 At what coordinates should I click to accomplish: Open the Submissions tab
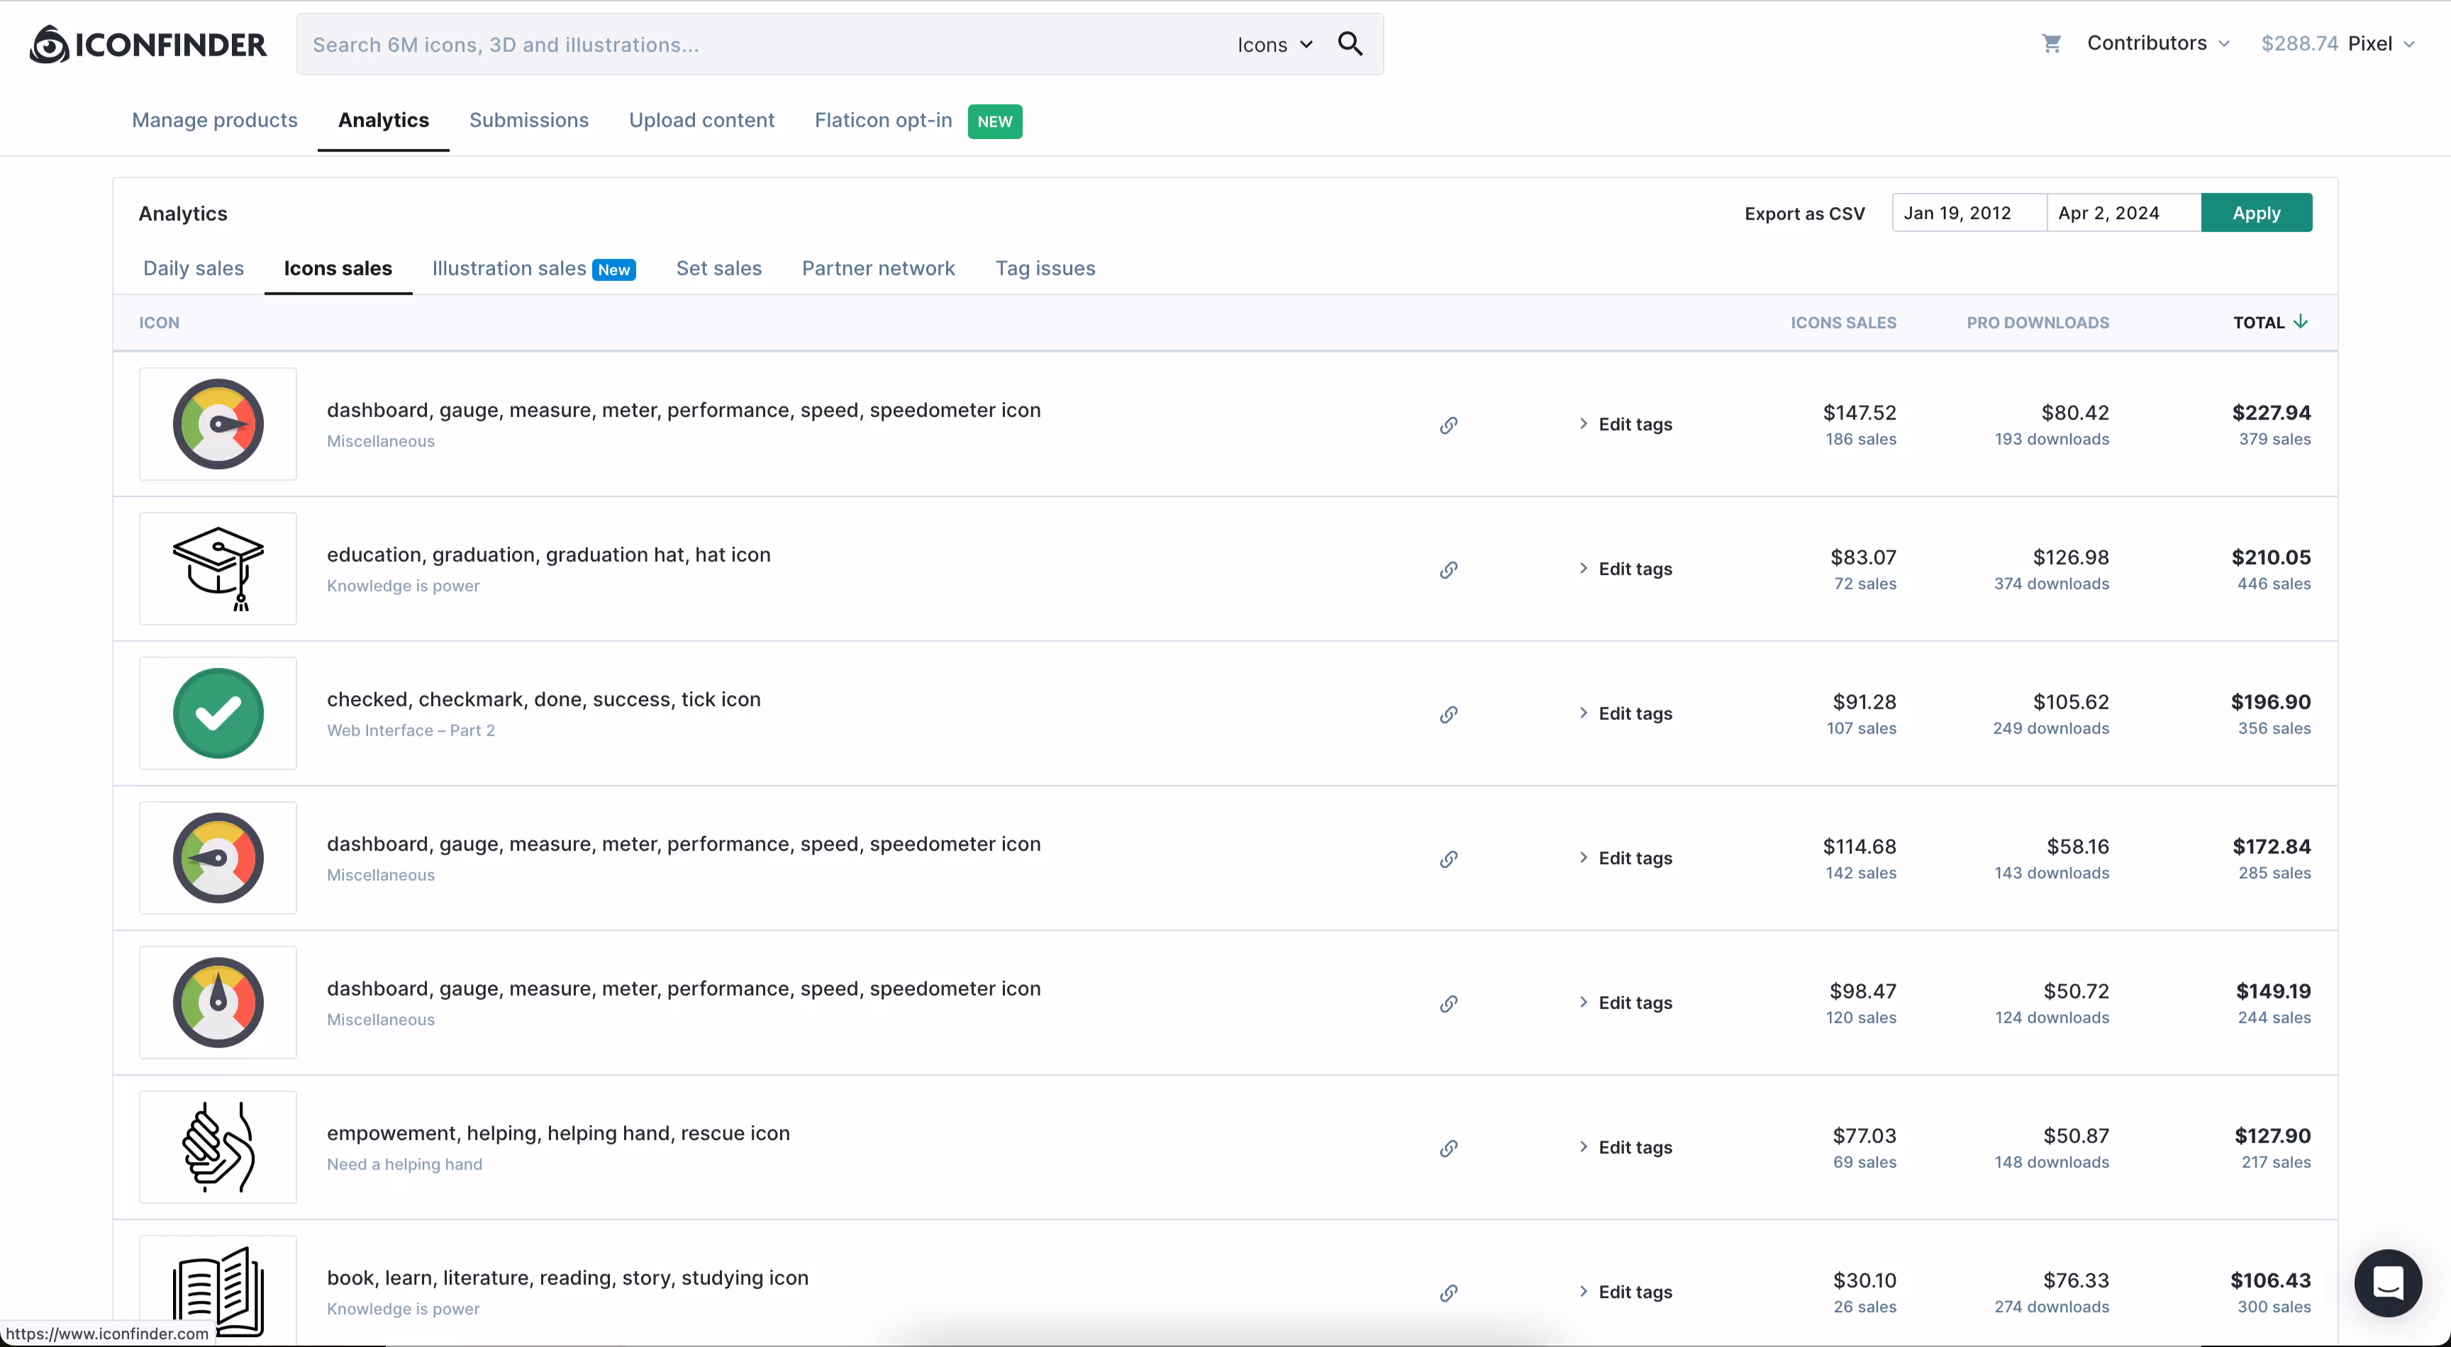[x=528, y=120]
